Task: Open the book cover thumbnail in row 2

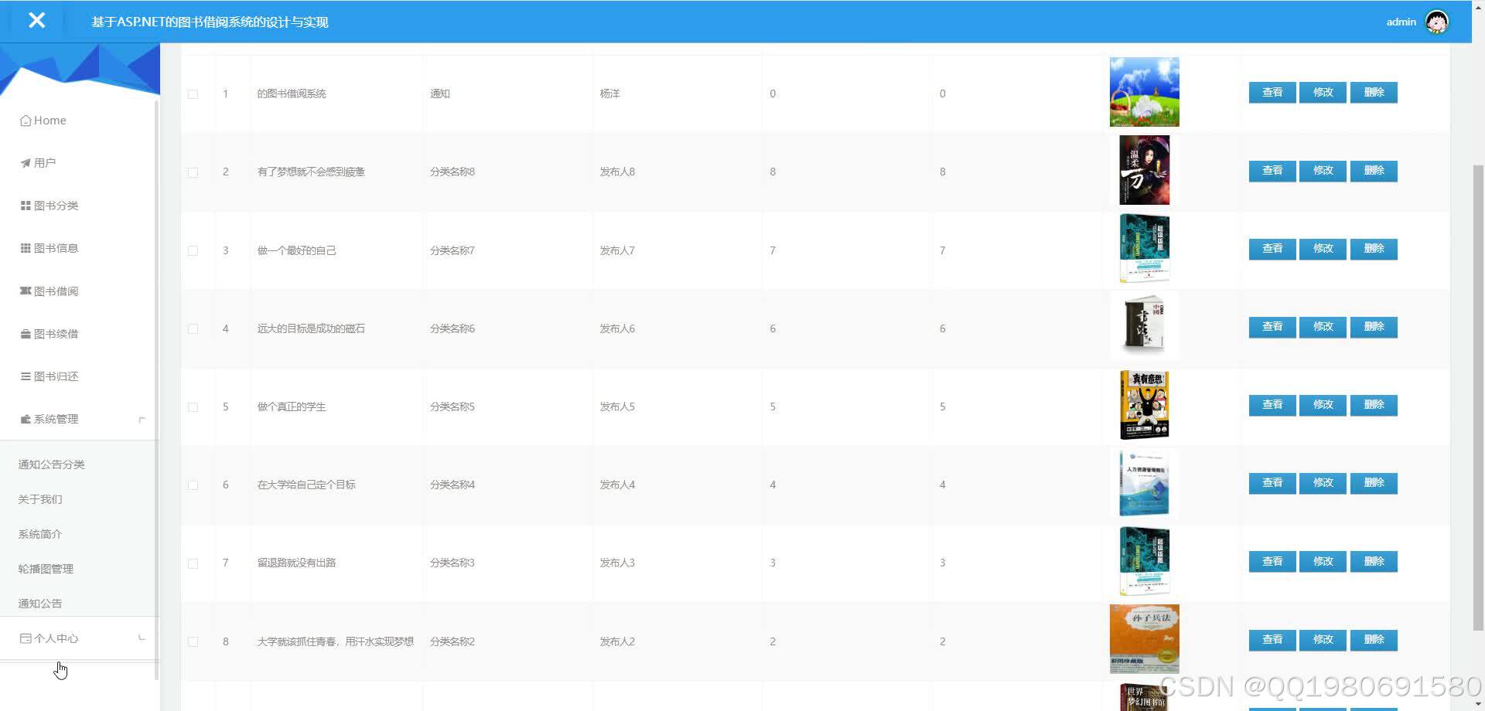Action: [x=1145, y=170]
